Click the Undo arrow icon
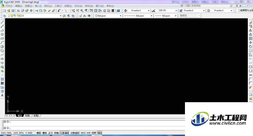253x136 pixels. (59, 10)
